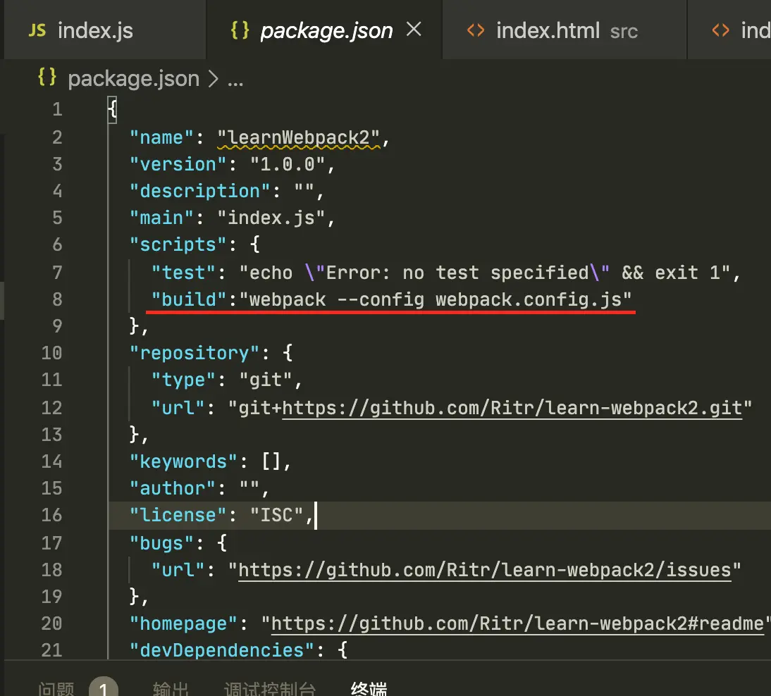Screen dimensions: 771x696
Task: Click the "description" key
Action: coord(199,191)
